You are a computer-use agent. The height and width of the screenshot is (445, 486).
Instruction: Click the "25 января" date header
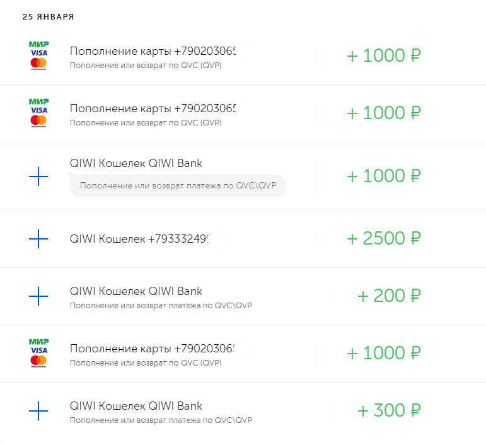click(48, 17)
